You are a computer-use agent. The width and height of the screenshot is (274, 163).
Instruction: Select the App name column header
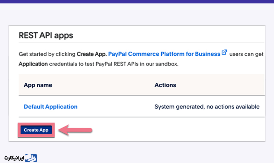(38, 85)
